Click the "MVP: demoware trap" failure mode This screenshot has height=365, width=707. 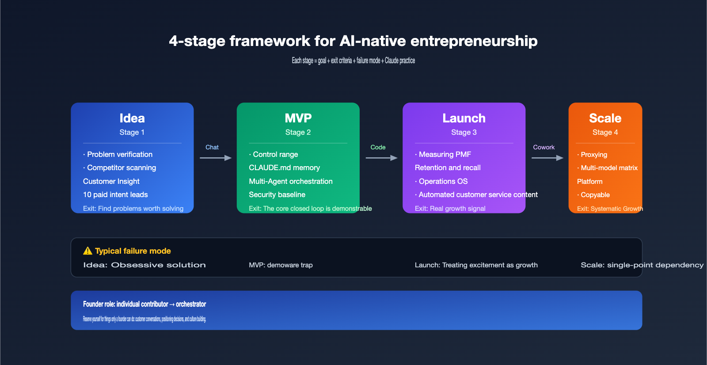coord(281,265)
